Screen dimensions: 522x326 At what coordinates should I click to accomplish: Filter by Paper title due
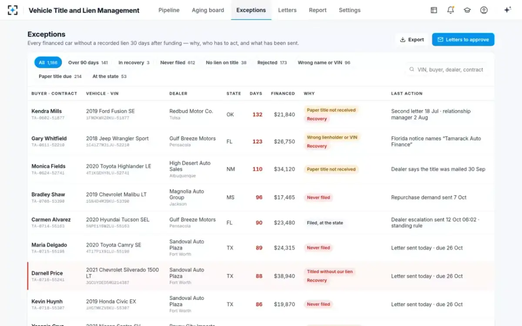click(x=60, y=77)
